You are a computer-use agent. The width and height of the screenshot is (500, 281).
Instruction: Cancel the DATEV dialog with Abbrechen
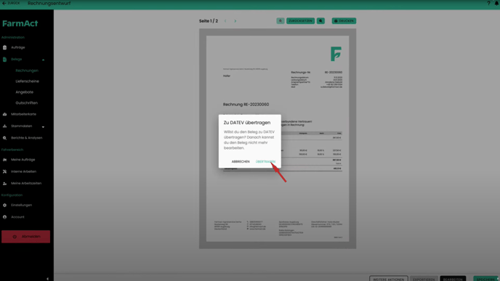241,161
